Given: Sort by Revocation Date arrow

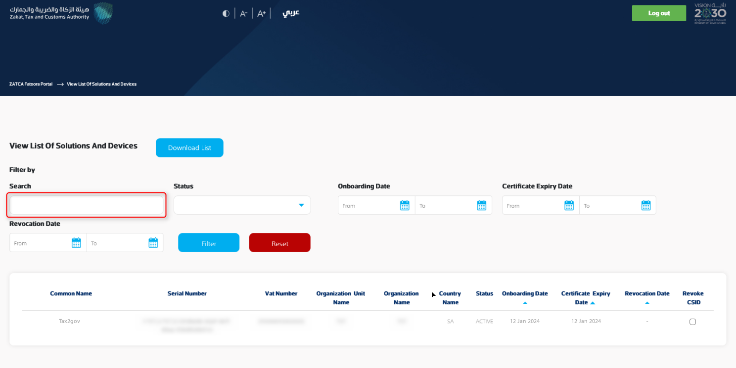Looking at the screenshot, I should 647,303.
